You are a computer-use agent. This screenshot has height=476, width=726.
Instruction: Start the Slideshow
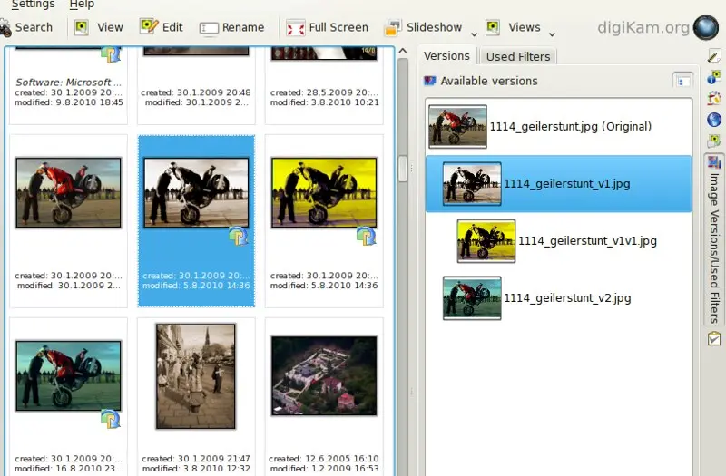coord(423,28)
